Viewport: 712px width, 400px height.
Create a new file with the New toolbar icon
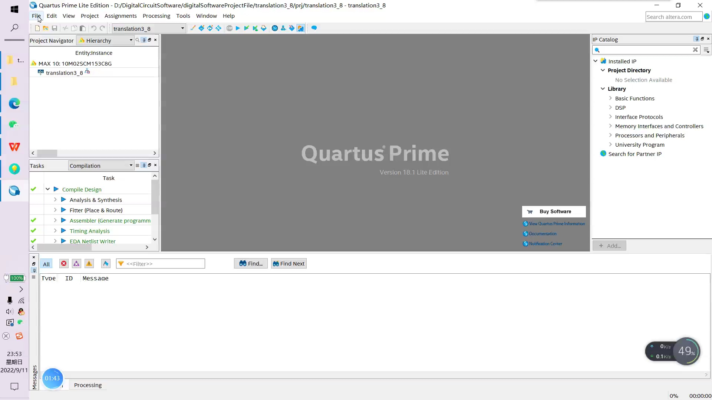[37, 28]
